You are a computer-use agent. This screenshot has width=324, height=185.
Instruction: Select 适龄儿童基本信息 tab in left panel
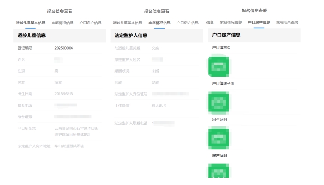30,23
